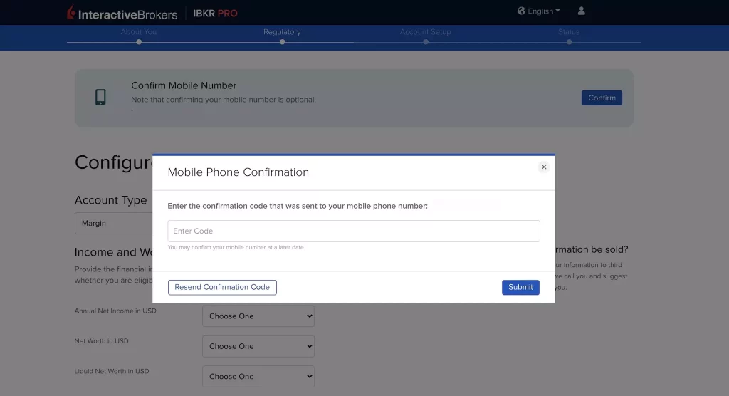Click the progress dot under Account Setup

tap(426, 42)
